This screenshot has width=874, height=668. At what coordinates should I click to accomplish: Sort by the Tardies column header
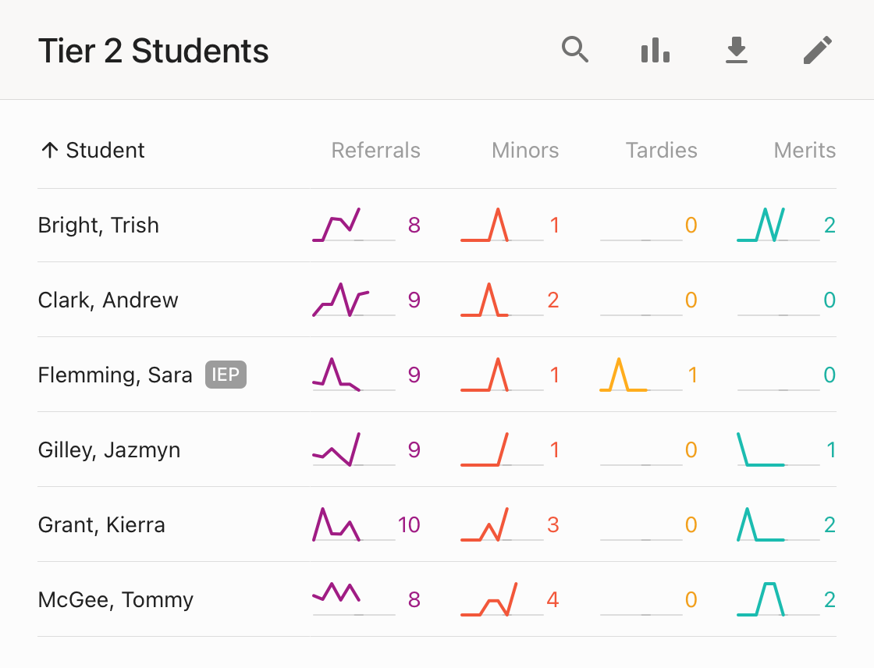pyautogui.click(x=661, y=151)
